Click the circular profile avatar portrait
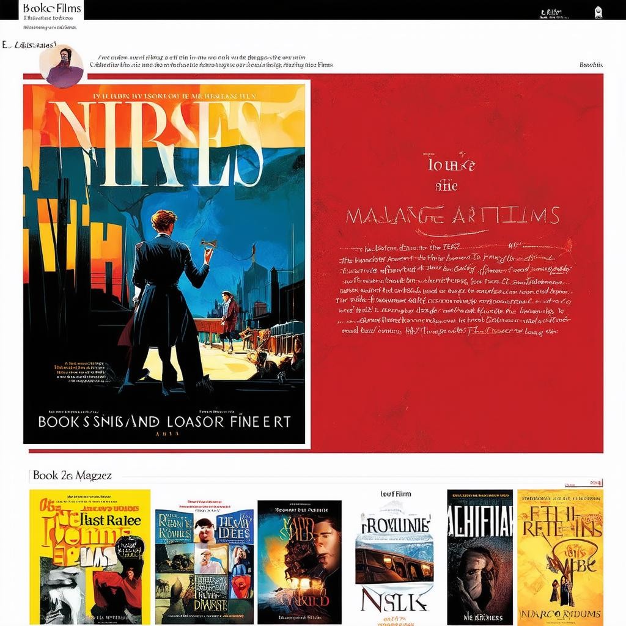This screenshot has height=626, width=626. (61, 66)
